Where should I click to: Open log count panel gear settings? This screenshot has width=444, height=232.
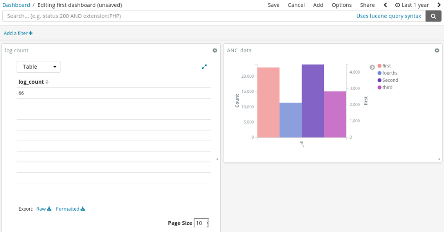click(215, 50)
